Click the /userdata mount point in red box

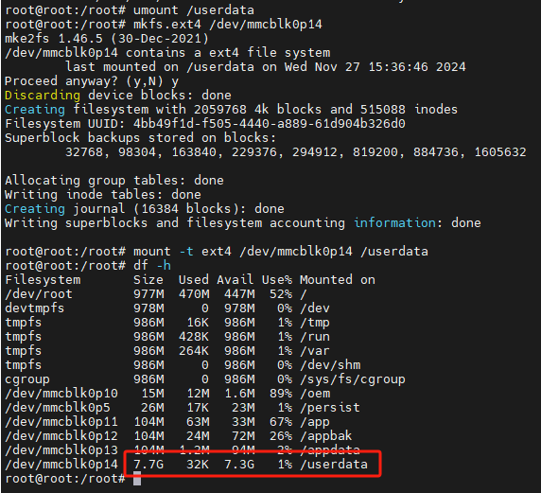334,465
